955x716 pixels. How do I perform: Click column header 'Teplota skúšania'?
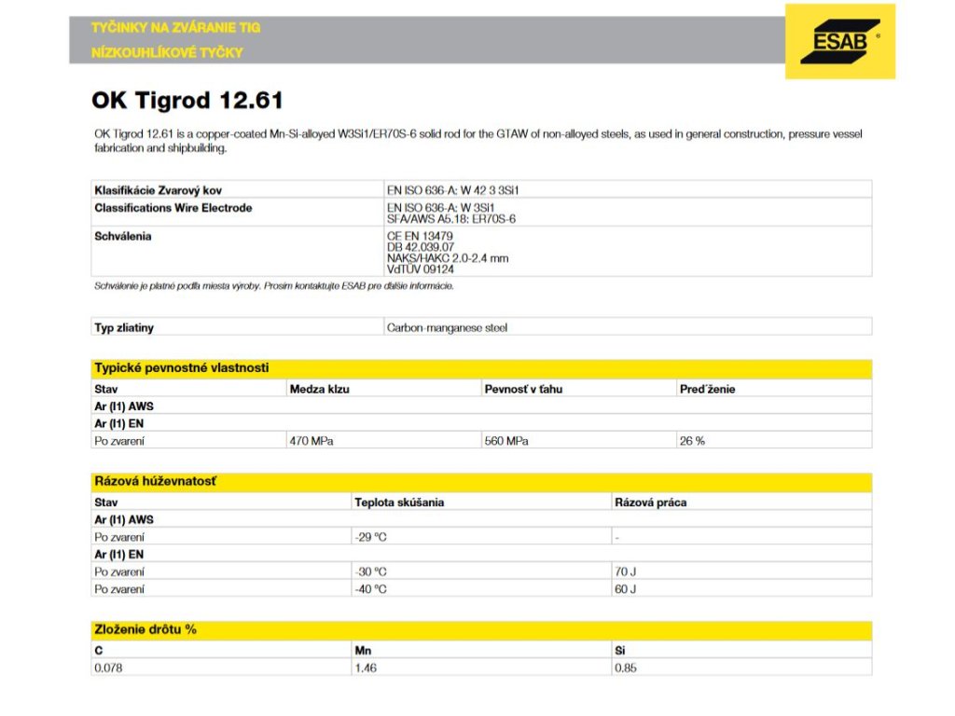click(x=399, y=503)
